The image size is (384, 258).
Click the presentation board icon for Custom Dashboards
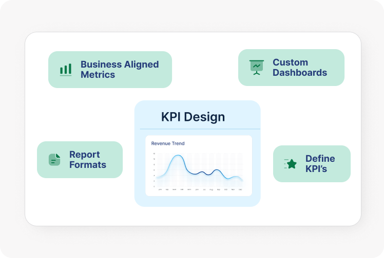click(256, 68)
